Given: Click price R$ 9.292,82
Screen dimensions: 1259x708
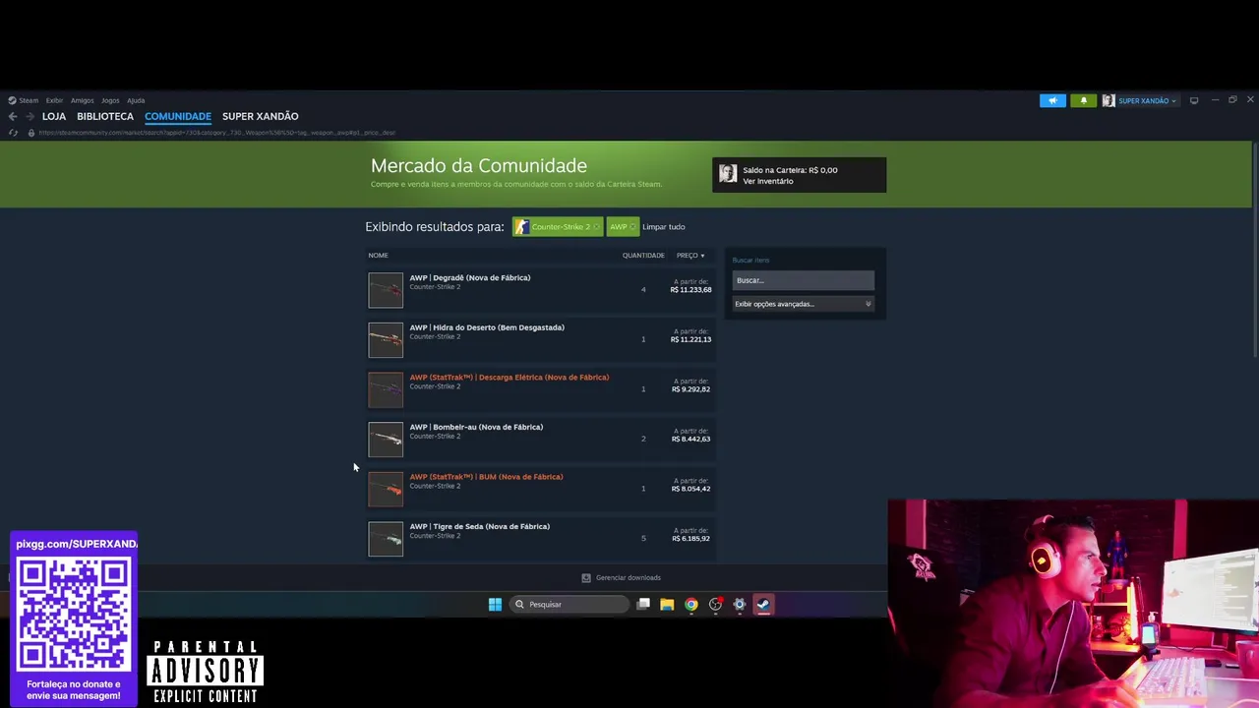Looking at the screenshot, I should (x=690, y=389).
